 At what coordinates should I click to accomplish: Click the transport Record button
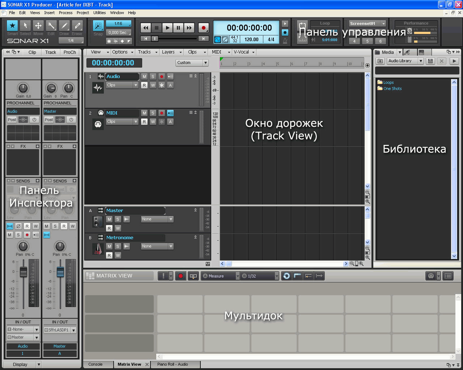click(203, 28)
